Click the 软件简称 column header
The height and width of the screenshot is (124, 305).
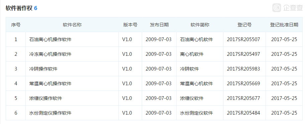(200, 25)
